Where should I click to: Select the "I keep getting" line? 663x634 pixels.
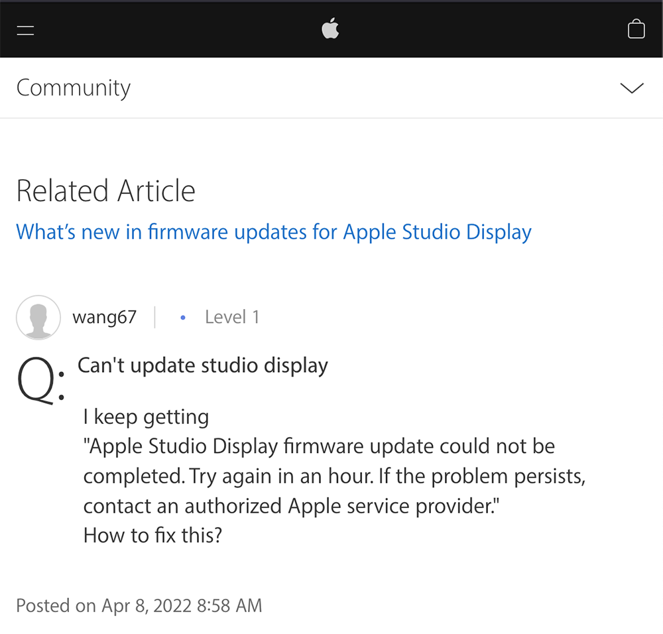146,417
